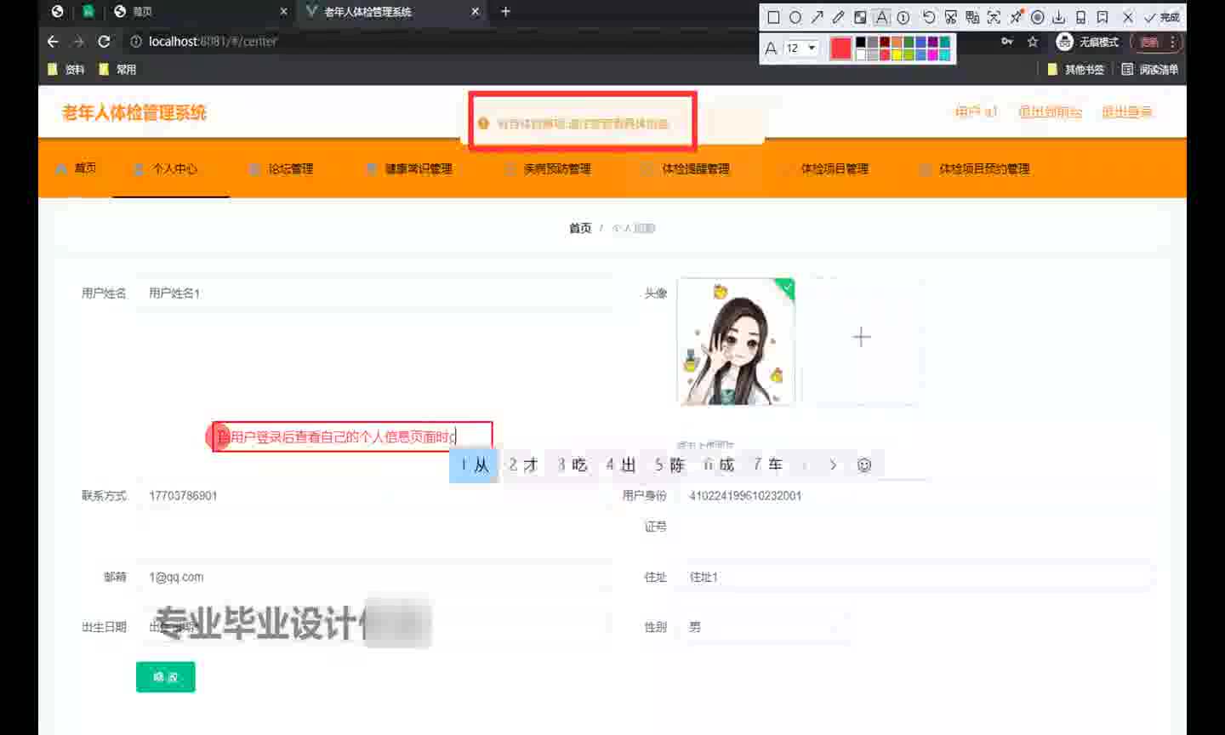Click the scissors icon in screenshot toolbar

click(x=950, y=17)
